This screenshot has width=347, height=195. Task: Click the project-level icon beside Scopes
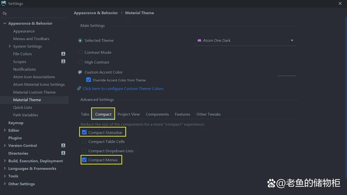point(63,62)
